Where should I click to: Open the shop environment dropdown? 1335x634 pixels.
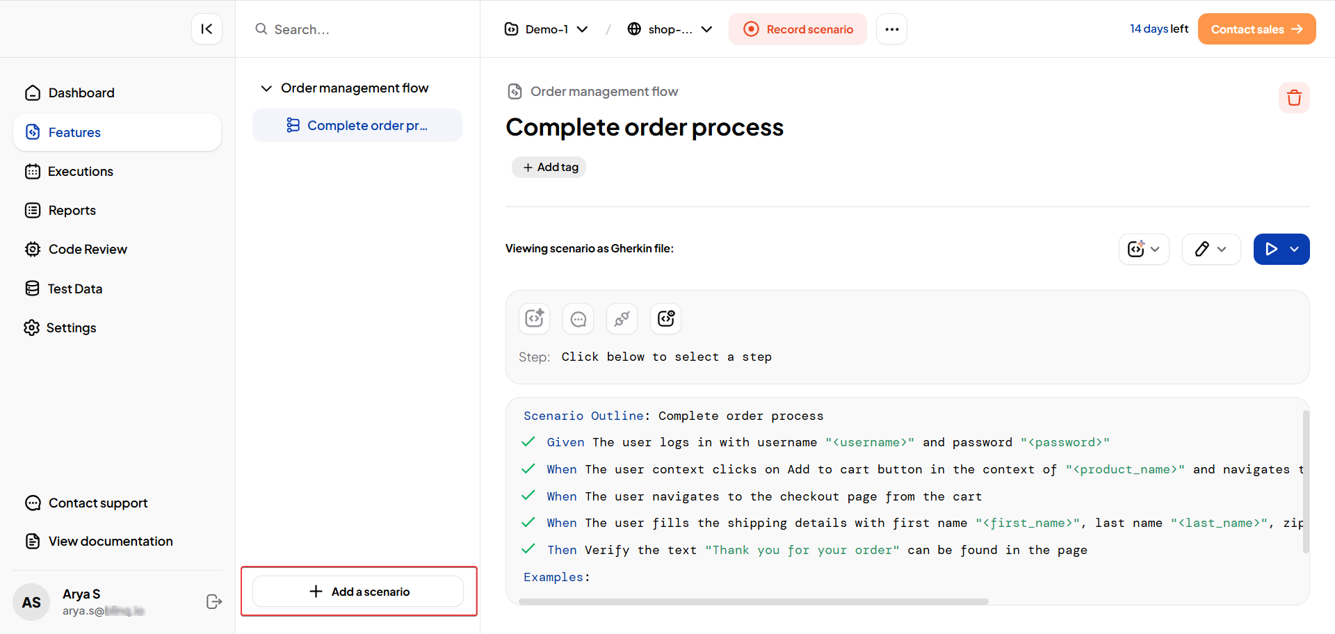coord(670,29)
